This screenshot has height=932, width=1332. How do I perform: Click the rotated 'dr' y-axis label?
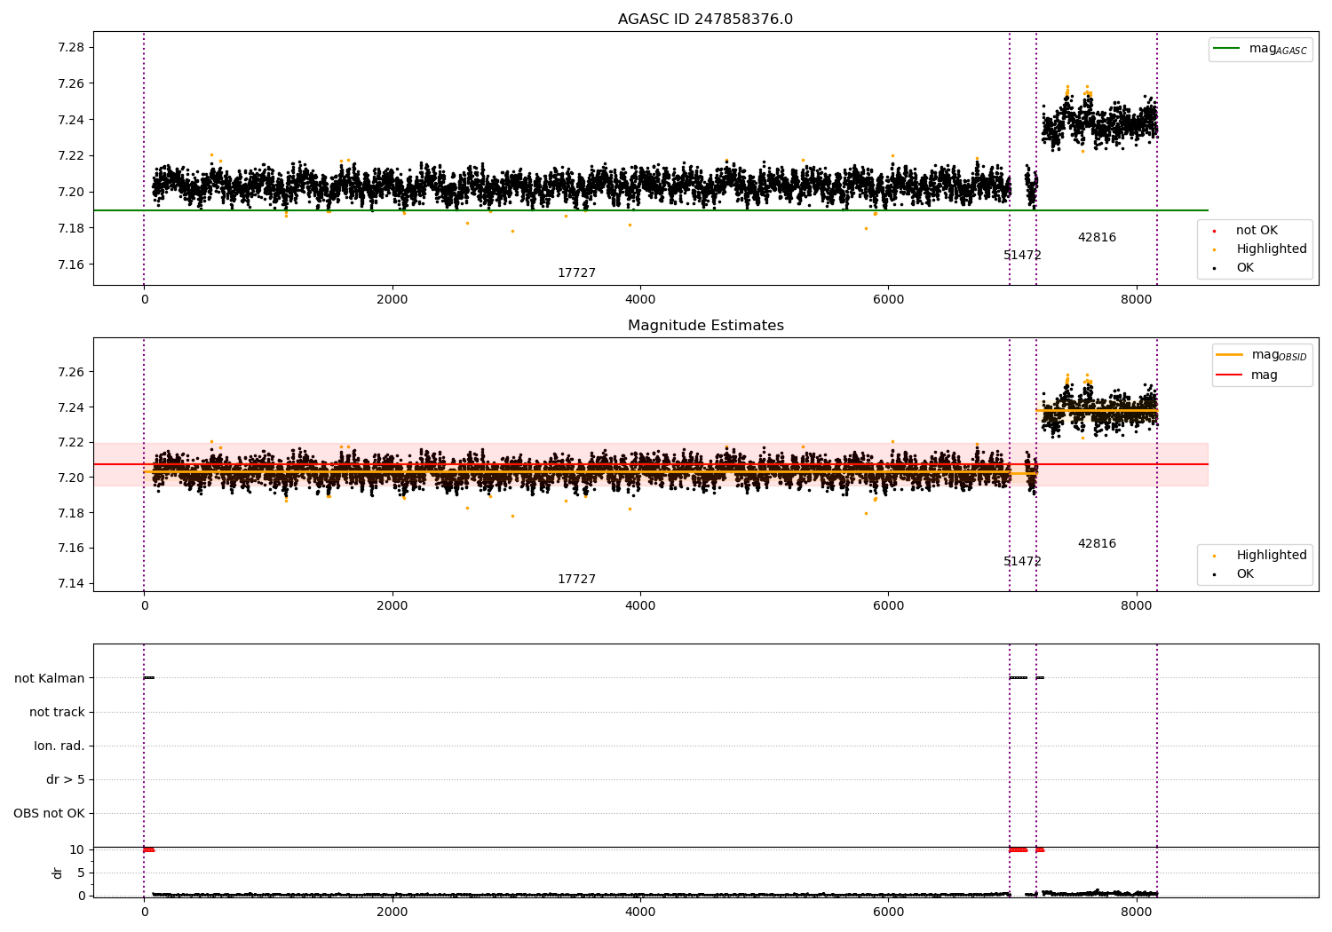[58, 873]
